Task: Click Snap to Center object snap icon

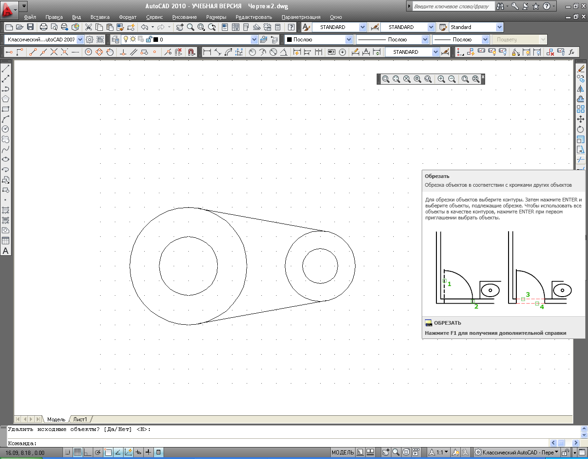Action: [x=89, y=52]
